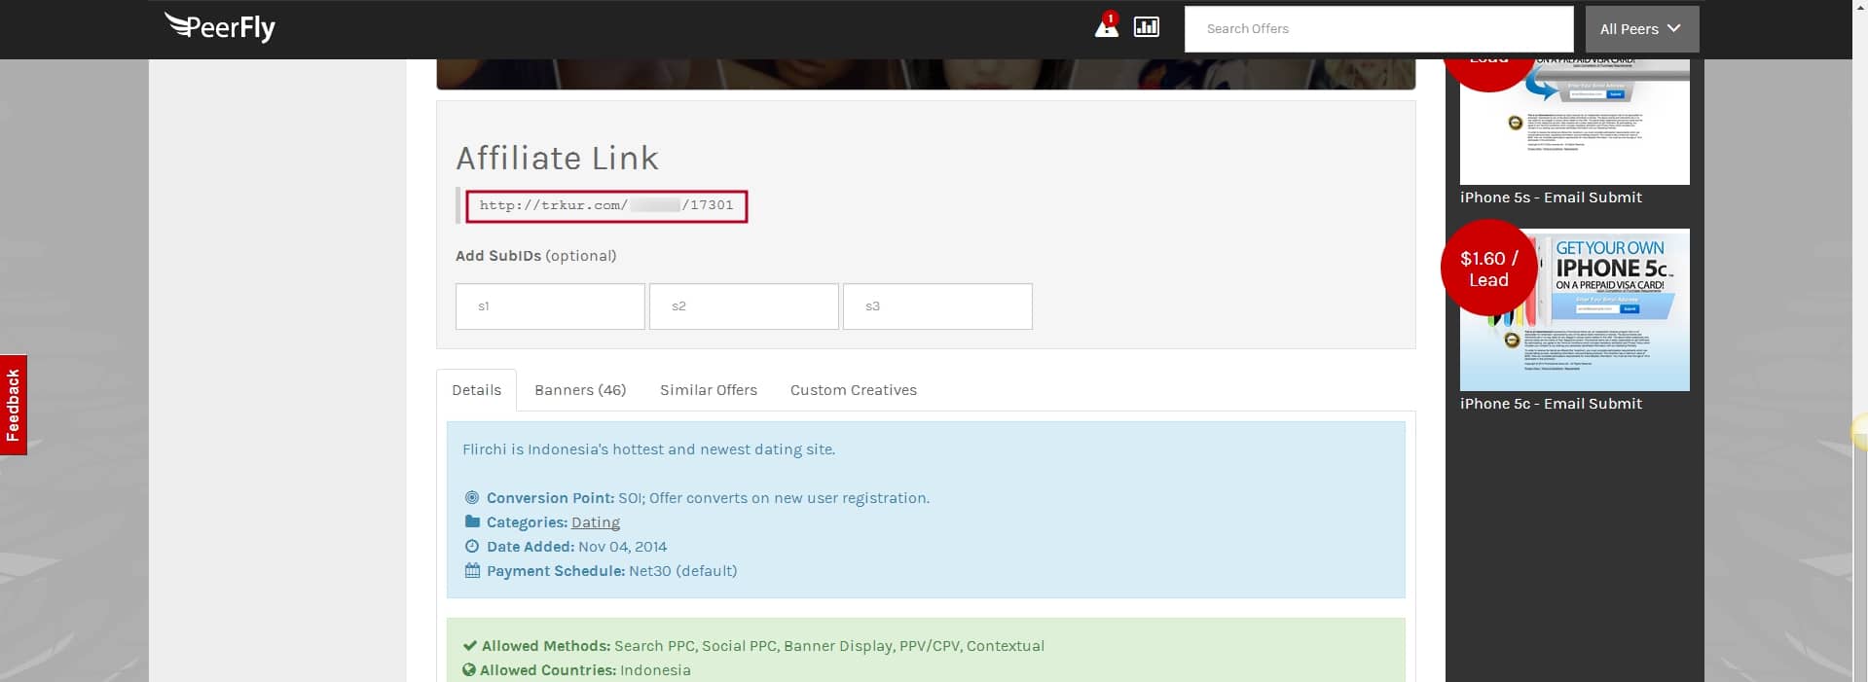Select the affiliate link URL box
Screen dimensions: 1868x682
pyautogui.click(x=606, y=206)
